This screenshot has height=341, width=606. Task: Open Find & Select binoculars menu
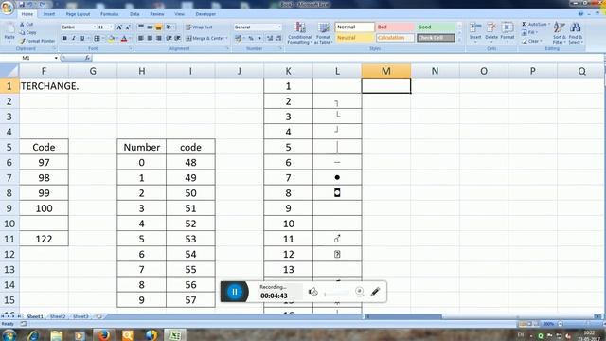[575, 33]
